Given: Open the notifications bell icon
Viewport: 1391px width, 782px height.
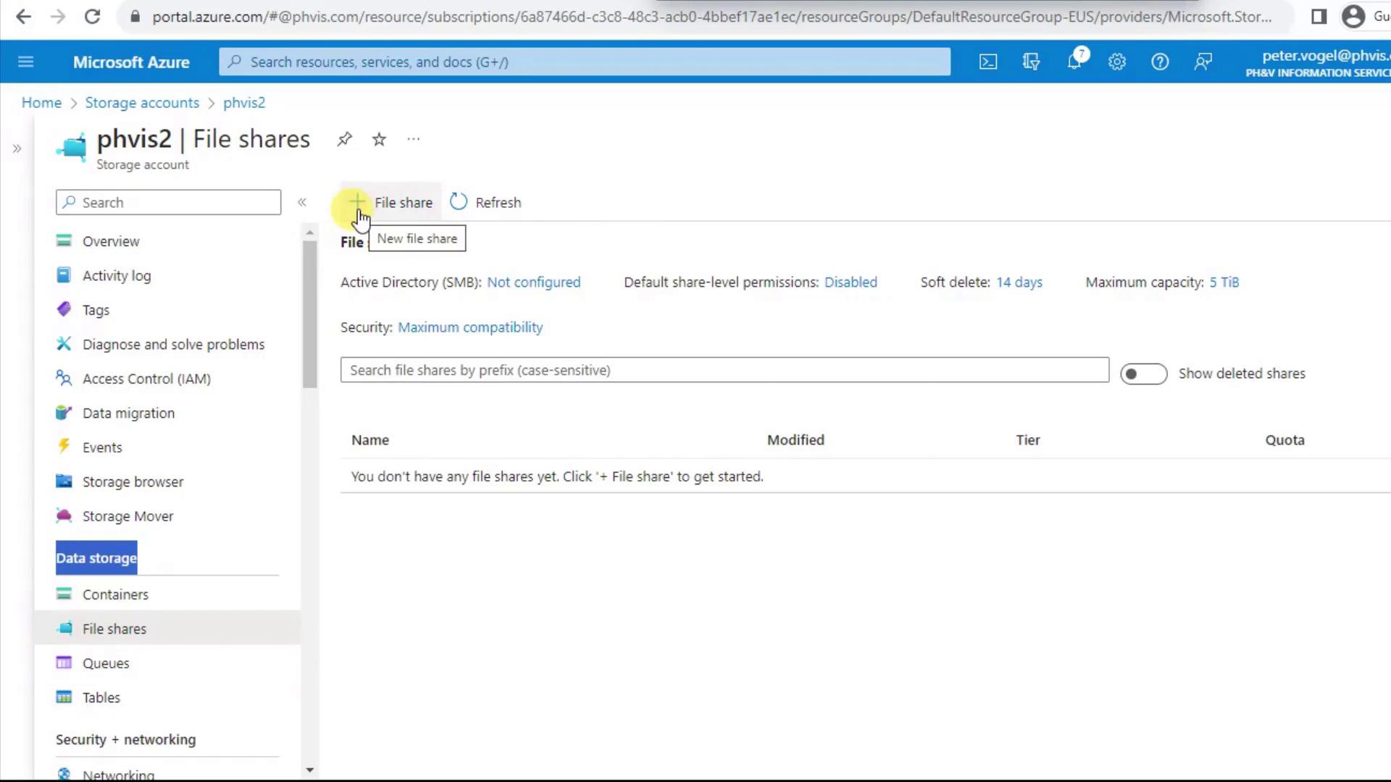Looking at the screenshot, I should (x=1074, y=62).
